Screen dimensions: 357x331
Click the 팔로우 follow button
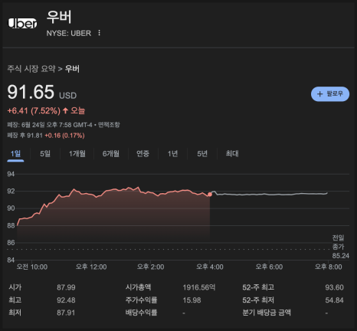330,93
